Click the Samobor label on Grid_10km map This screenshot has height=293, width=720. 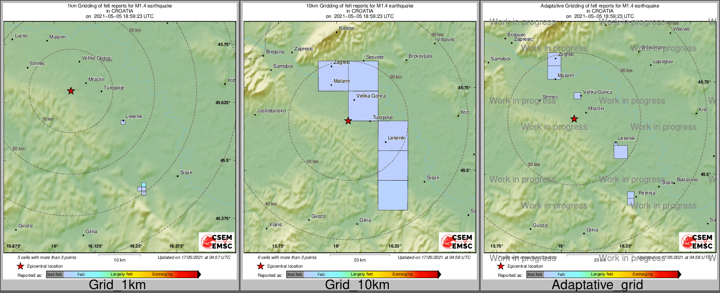[x=283, y=66]
